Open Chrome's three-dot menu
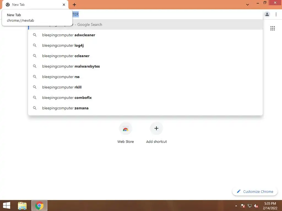 [276, 14]
